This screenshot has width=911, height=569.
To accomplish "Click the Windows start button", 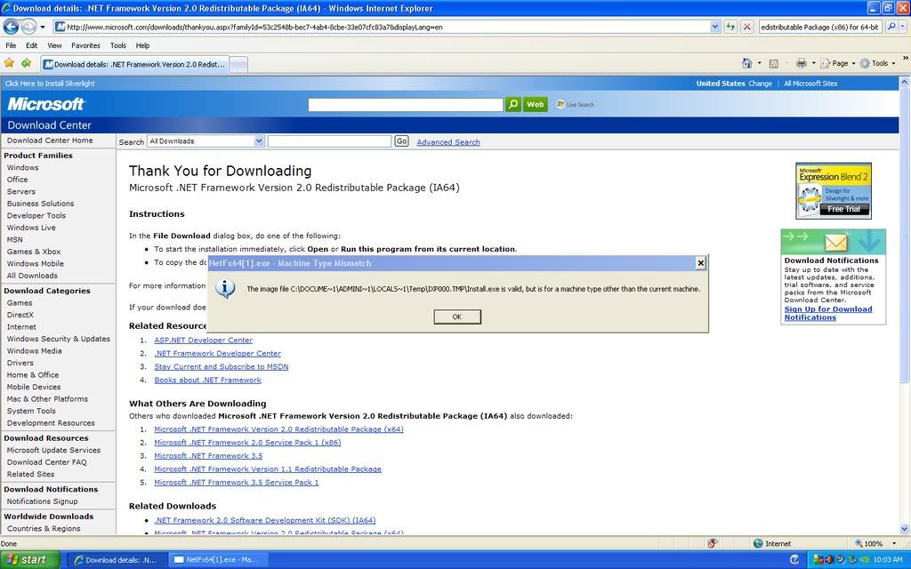I will (30, 560).
